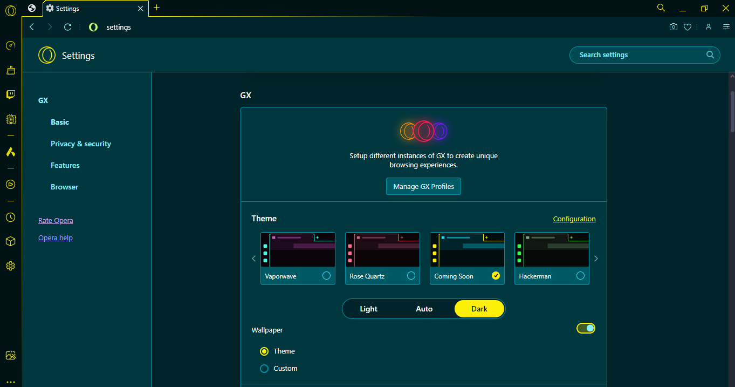
Task: Reload the settings page
Action: coord(67,27)
